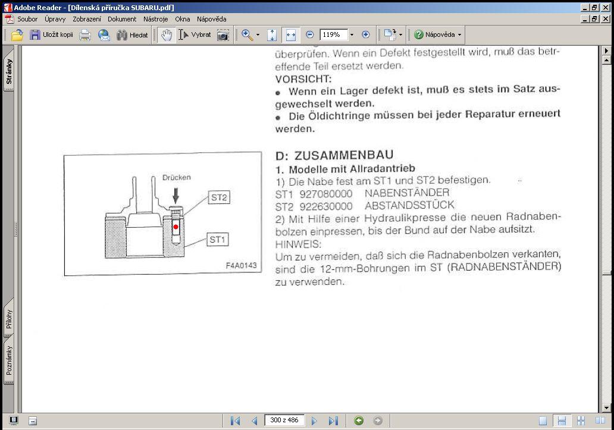Open the Přílohy side panel tab
Viewport: 614px width, 430px height.
(x=8, y=319)
